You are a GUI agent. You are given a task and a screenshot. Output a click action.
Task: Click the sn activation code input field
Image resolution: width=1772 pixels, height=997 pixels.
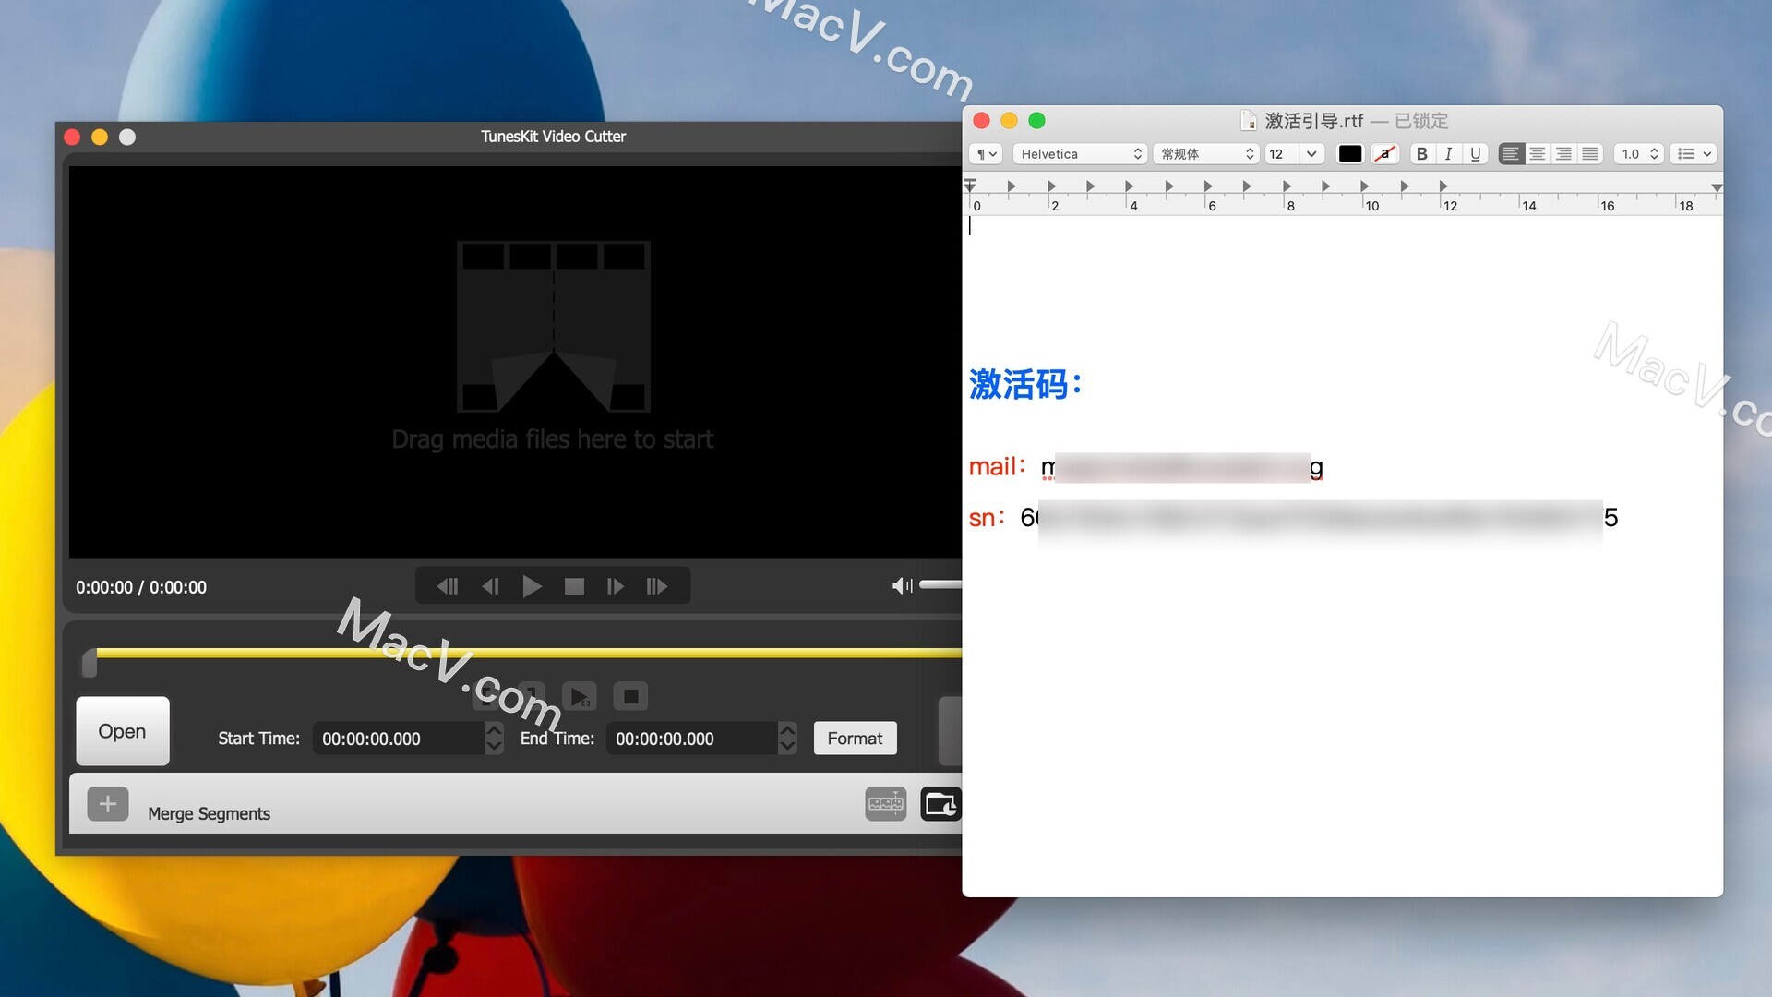pyautogui.click(x=1318, y=517)
